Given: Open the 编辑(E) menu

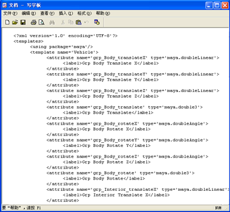Looking at the screenshot, I should point(29,13).
